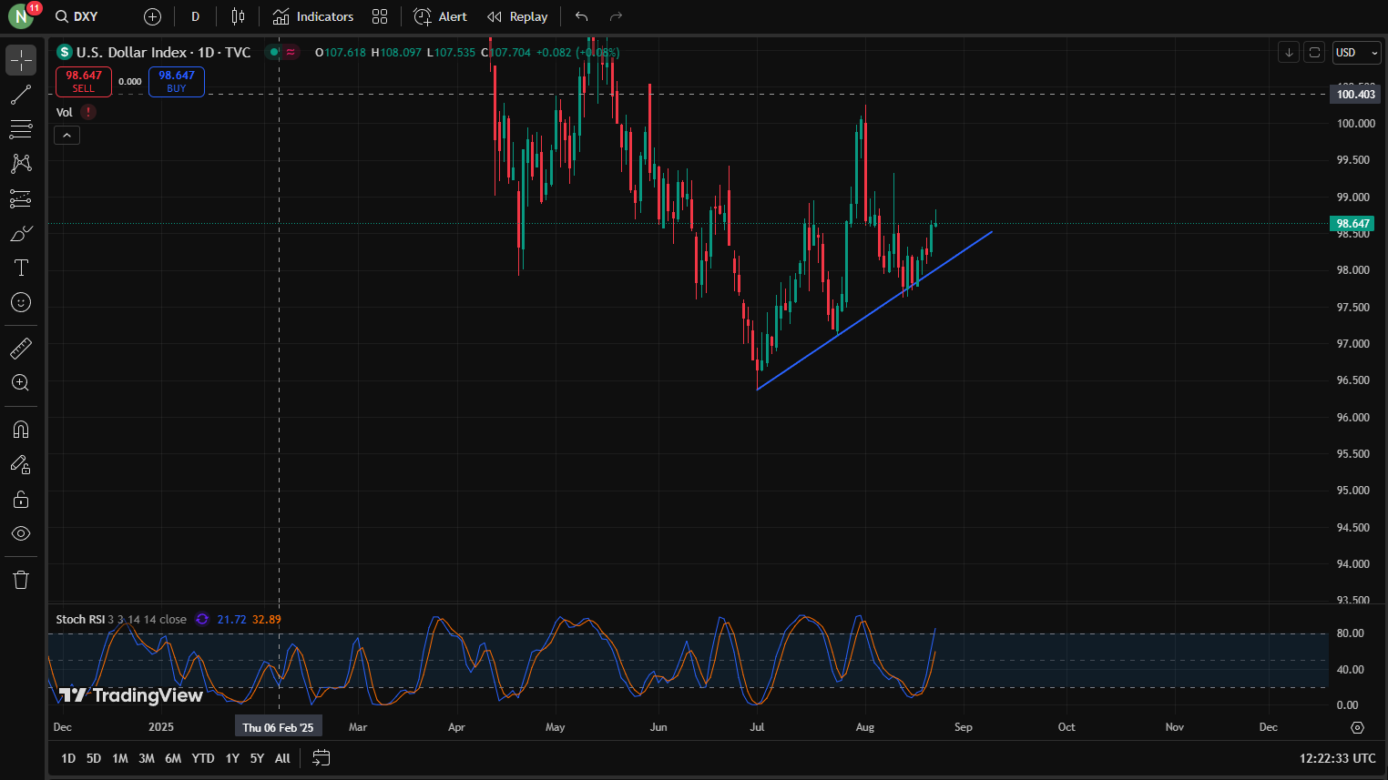Remove drawings using the trash icon
The height and width of the screenshot is (780, 1388).
21,580
